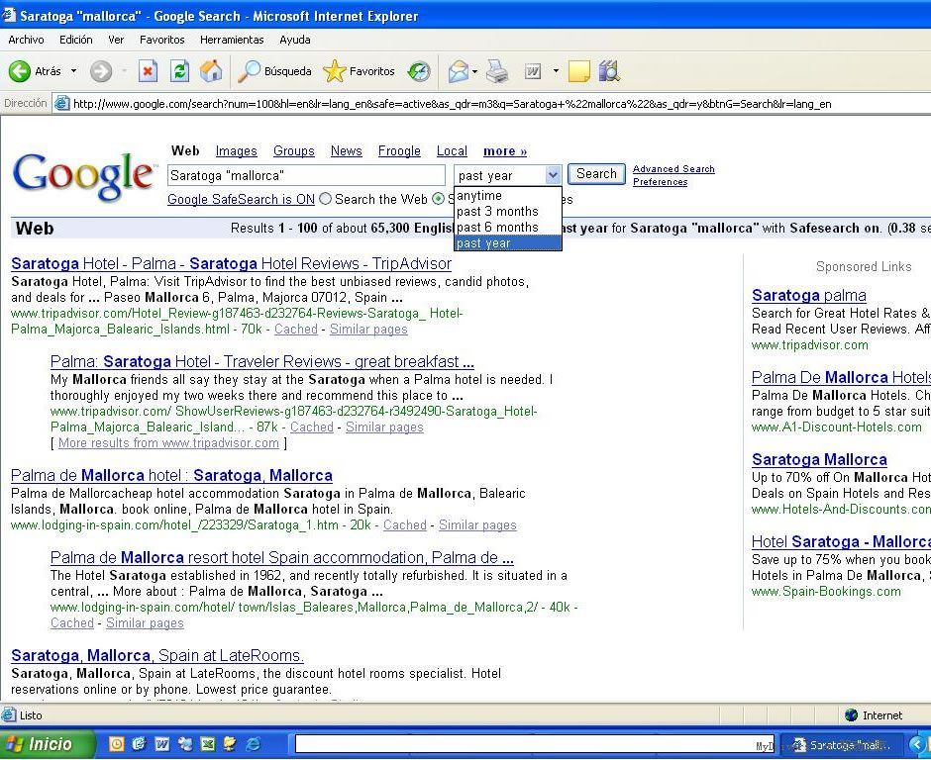Image resolution: width=931 pixels, height=760 pixels.
Task: Open the Herramientas menu
Action: (x=232, y=40)
